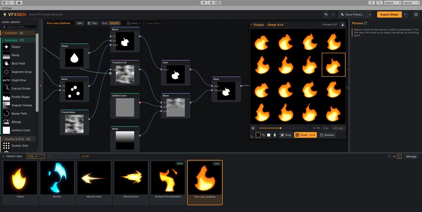The image size is (422, 212).
Task: Toggle Gray channel preview
Action: 286,135
